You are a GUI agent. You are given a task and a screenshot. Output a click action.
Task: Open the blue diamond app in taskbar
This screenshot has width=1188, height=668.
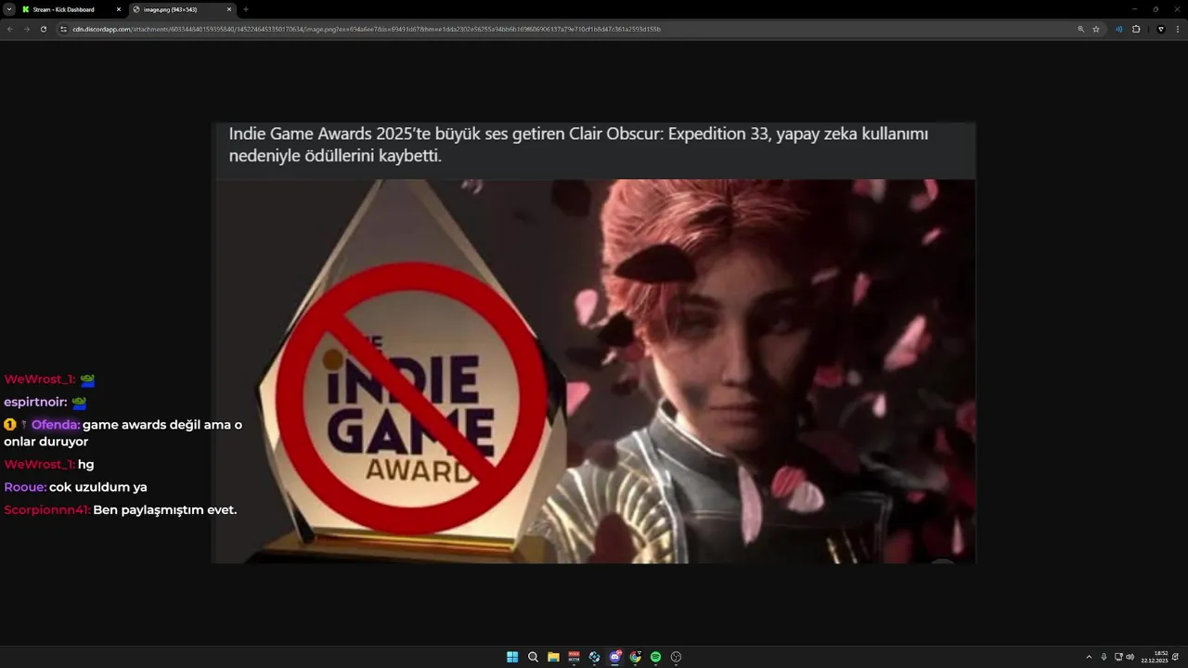pos(594,657)
